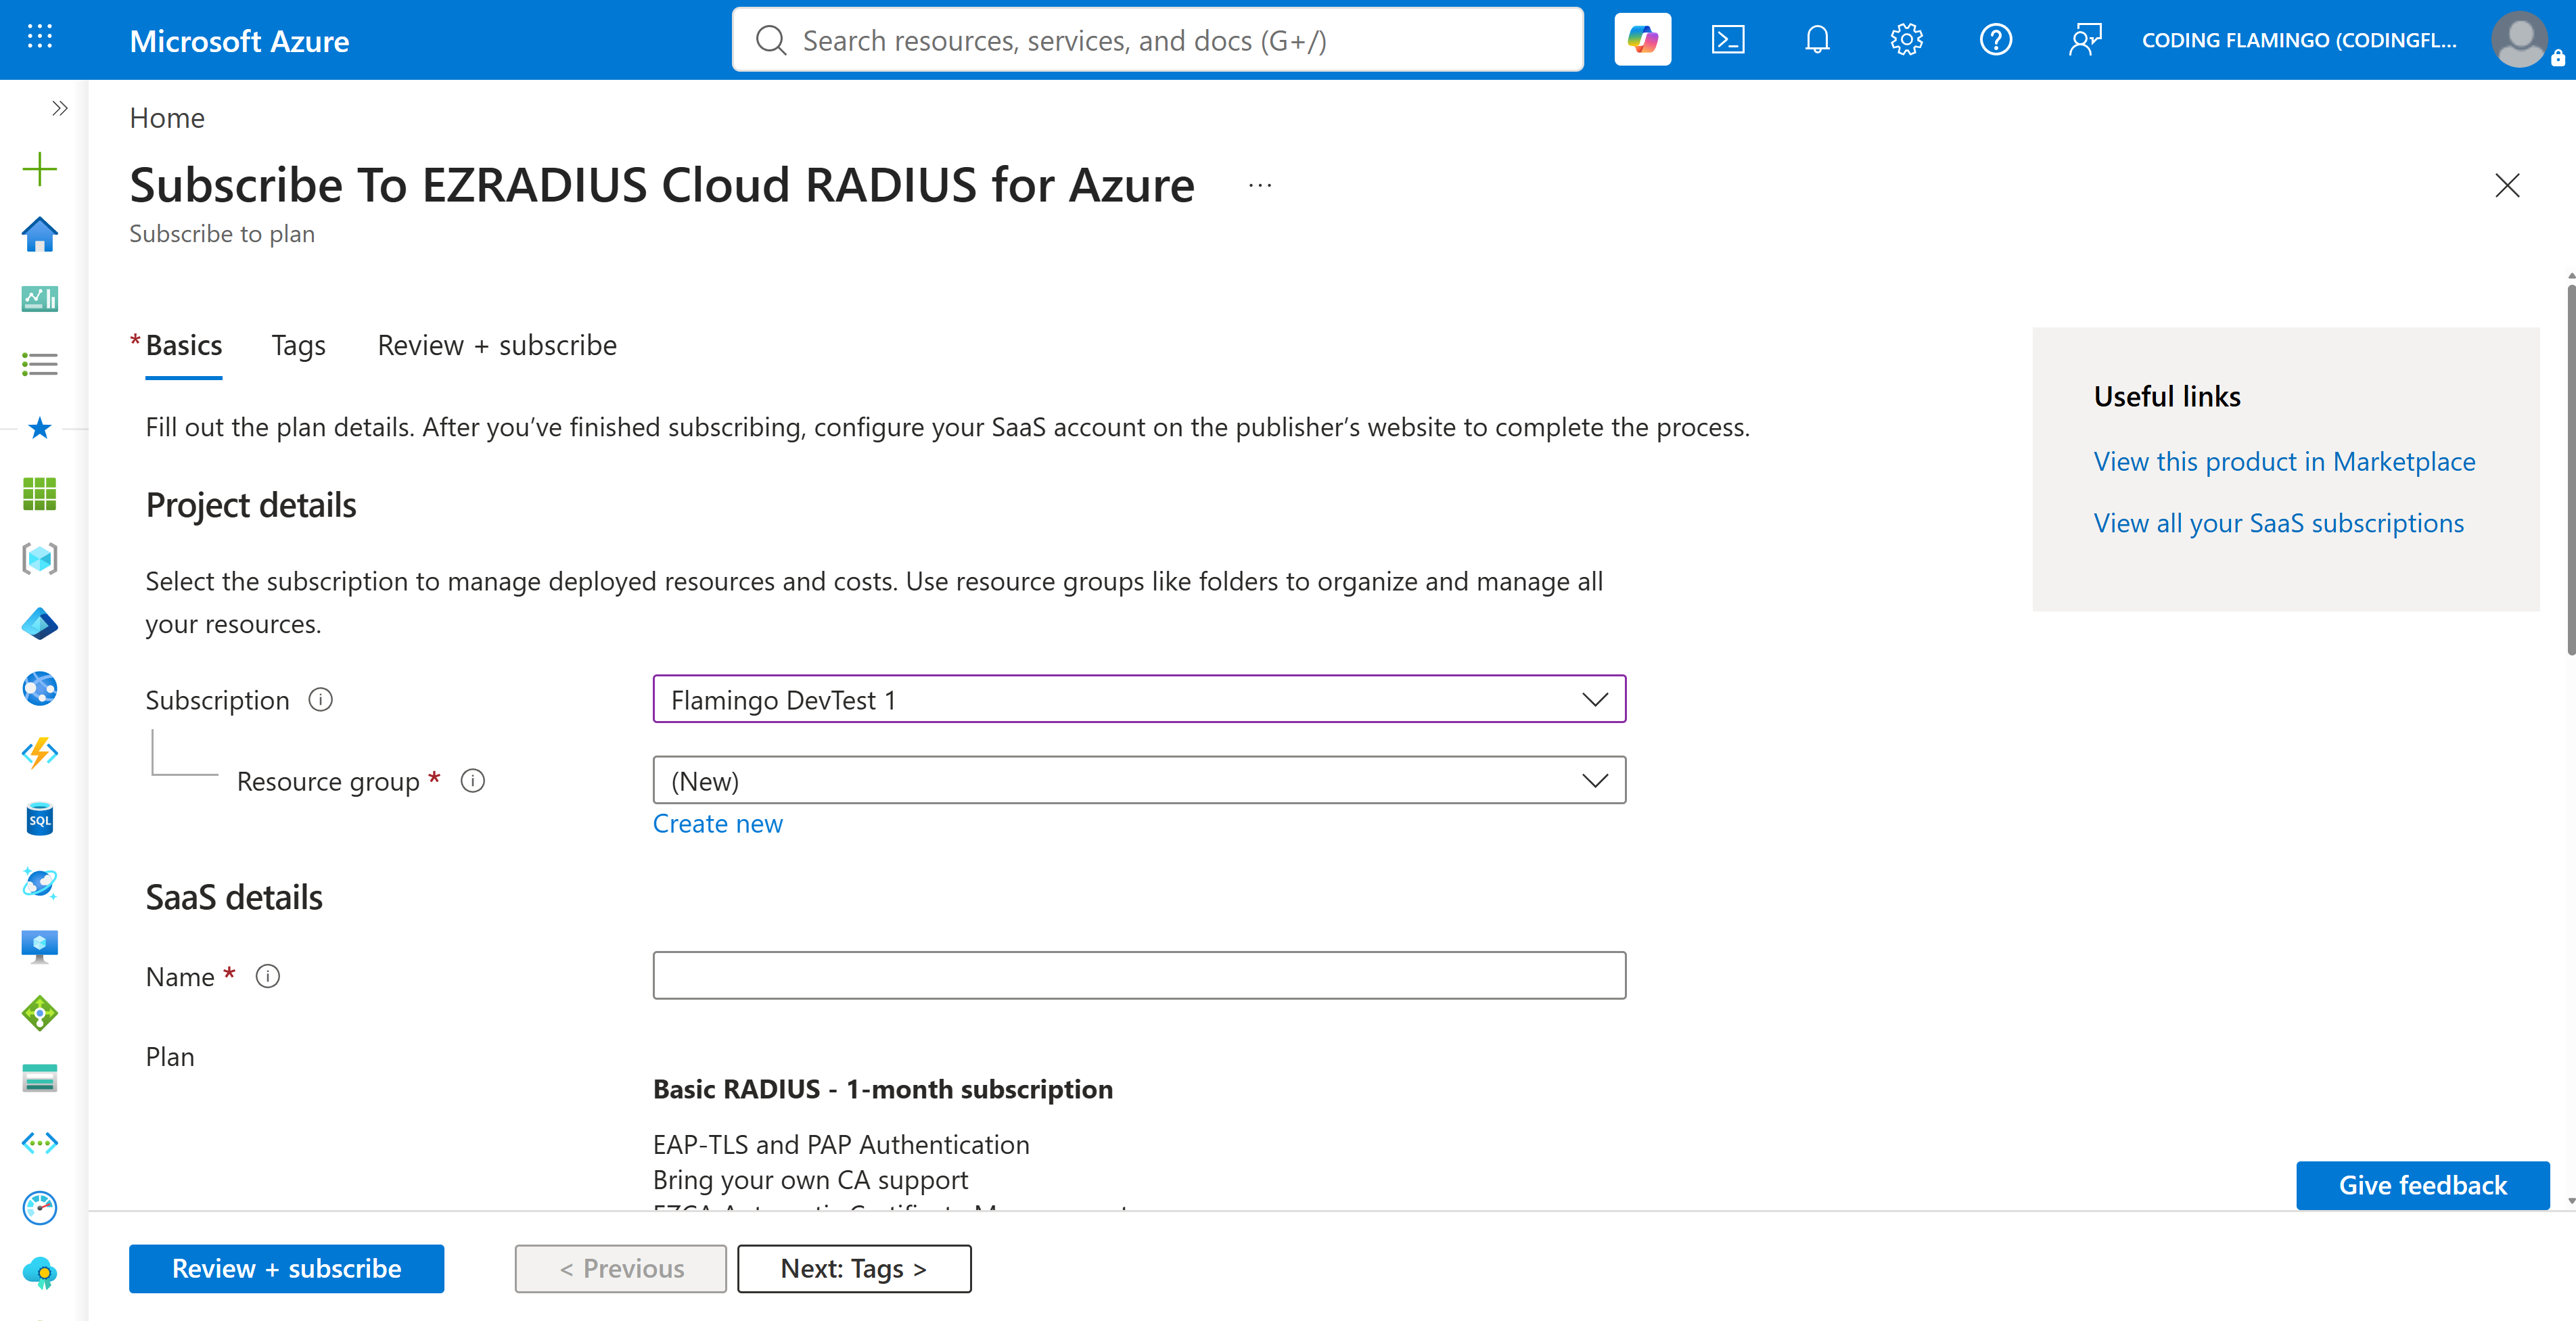Open Virtual networks arrows icon

click(x=40, y=1142)
